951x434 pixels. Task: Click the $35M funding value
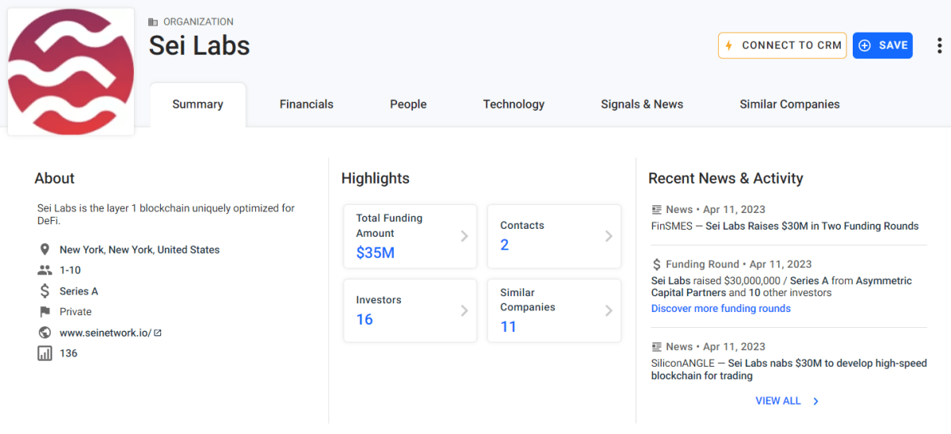click(x=376, y=253)
